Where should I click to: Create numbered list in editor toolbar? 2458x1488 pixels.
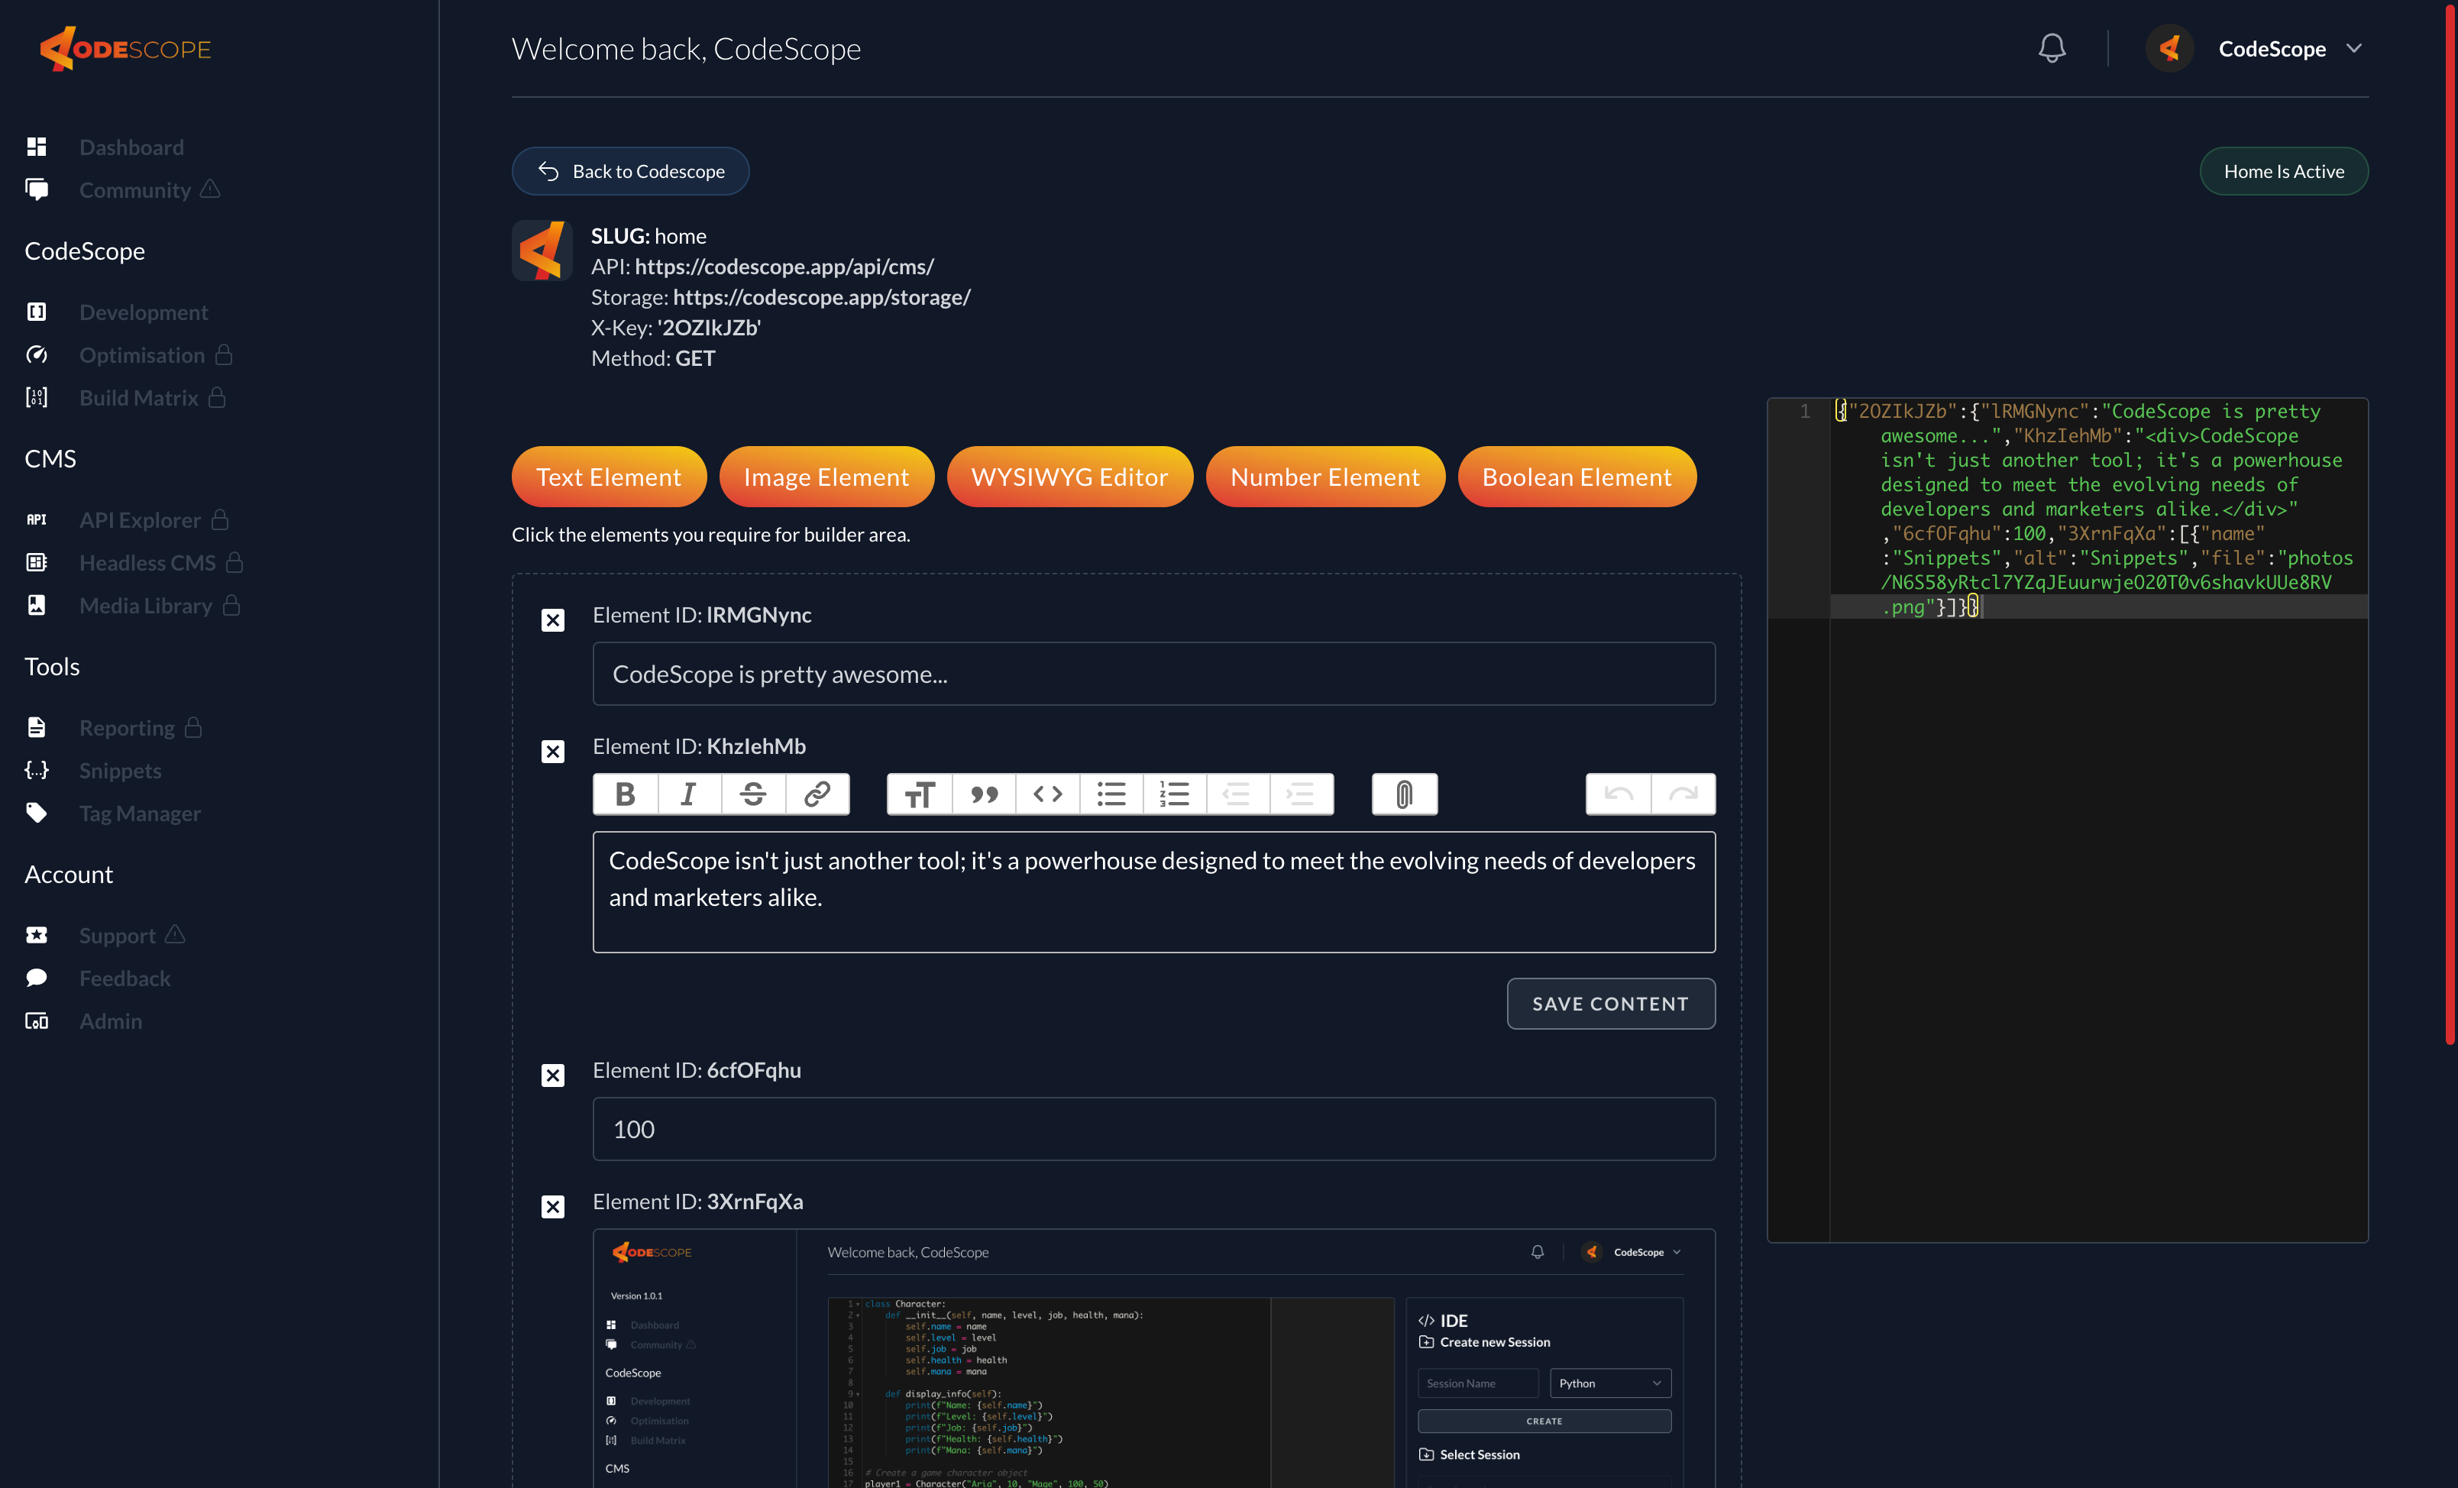tap(1174, 794)
